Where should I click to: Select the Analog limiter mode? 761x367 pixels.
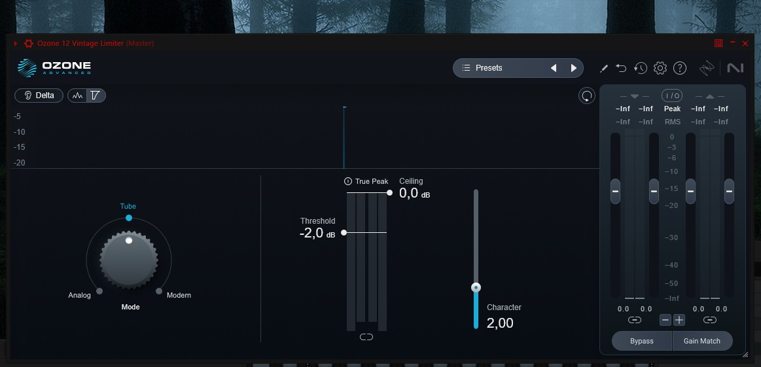pyautogui.click(x=79, y=295)
